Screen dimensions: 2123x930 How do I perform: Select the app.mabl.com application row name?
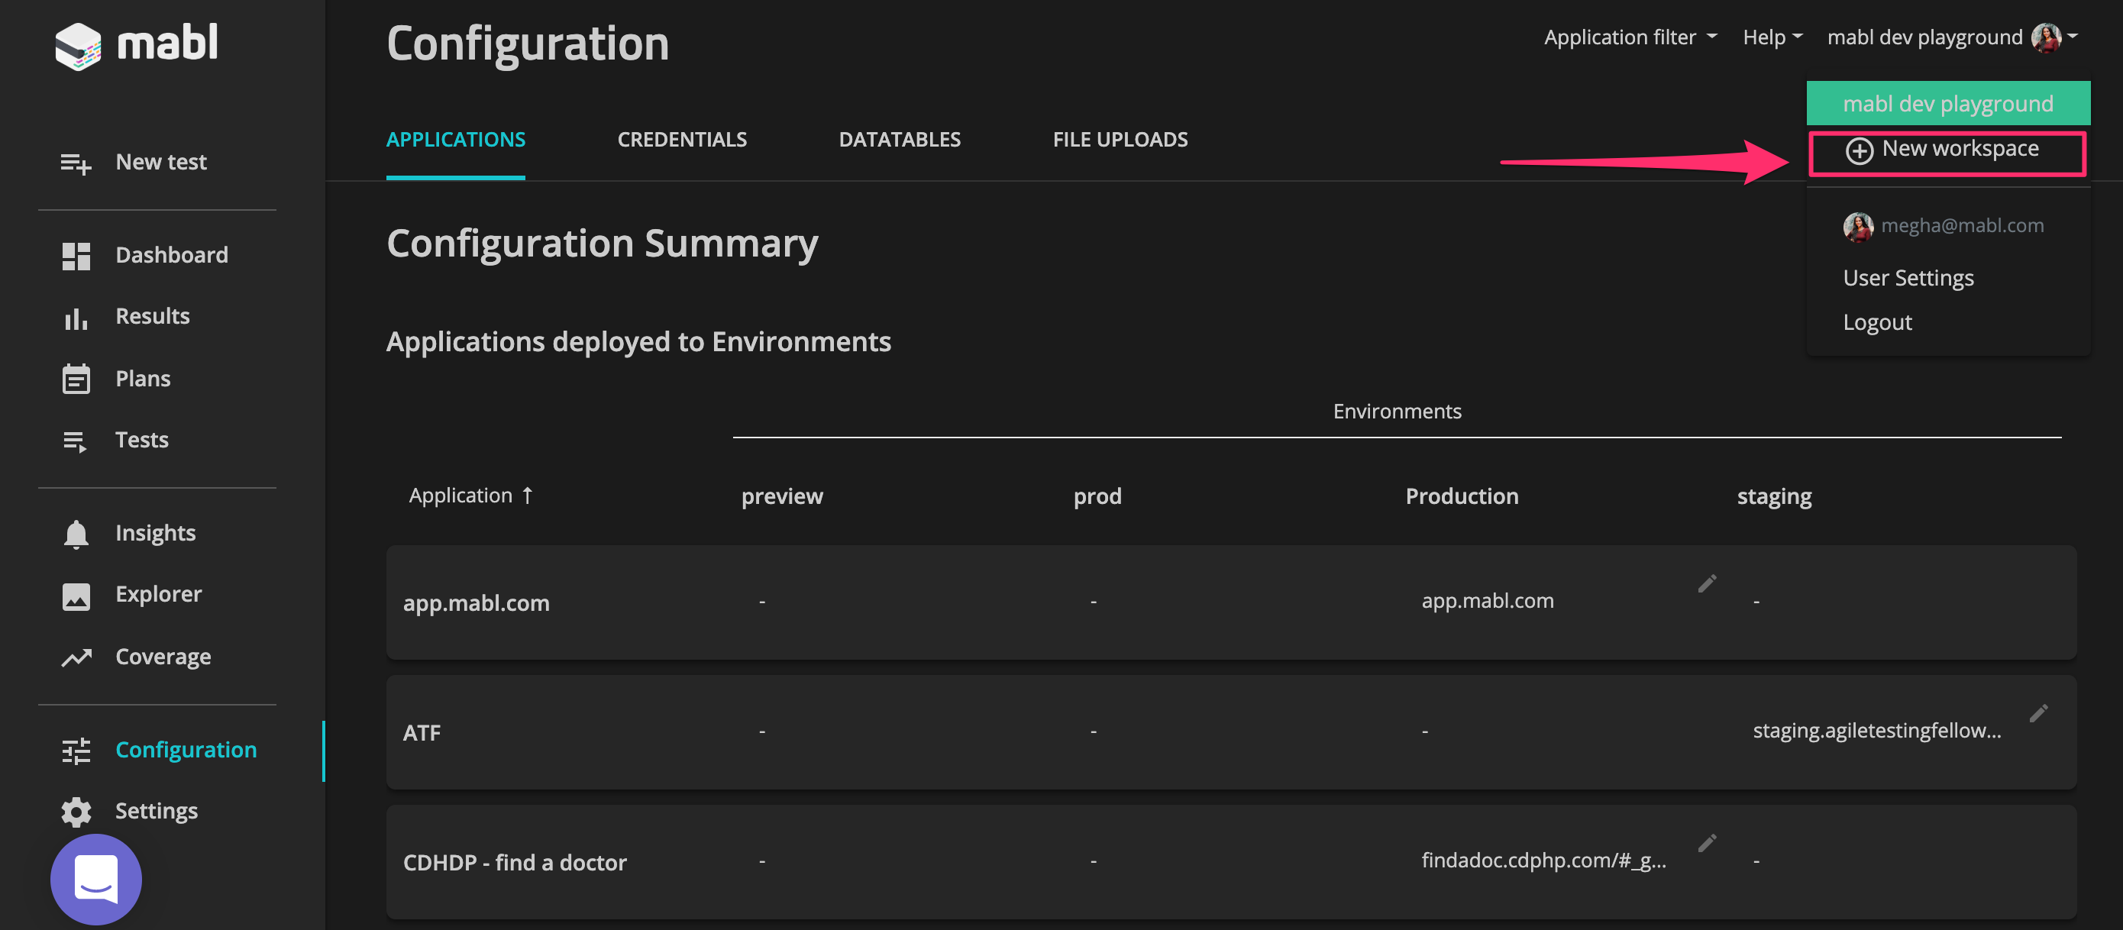pyautogui.click(x=476, y=603)
